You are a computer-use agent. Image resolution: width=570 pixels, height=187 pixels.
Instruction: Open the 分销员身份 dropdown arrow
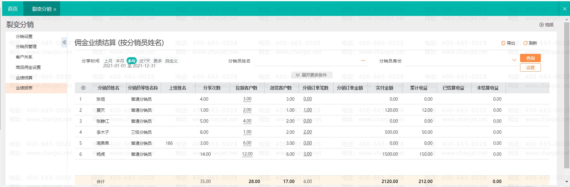514,60
